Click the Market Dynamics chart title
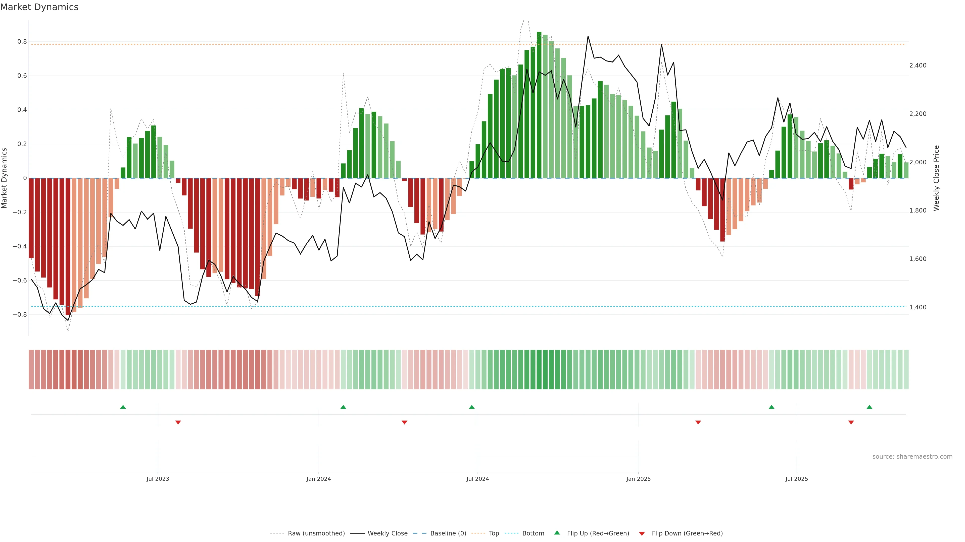Viewport: 965px width, 542px height. (39, 7)
